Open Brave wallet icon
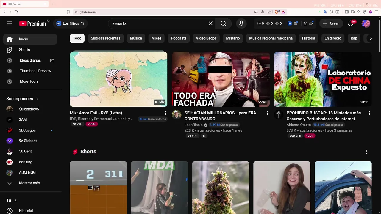381x214 pixels. click(x=353, y=12)
